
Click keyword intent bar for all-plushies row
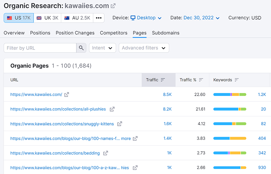[230, 109]
